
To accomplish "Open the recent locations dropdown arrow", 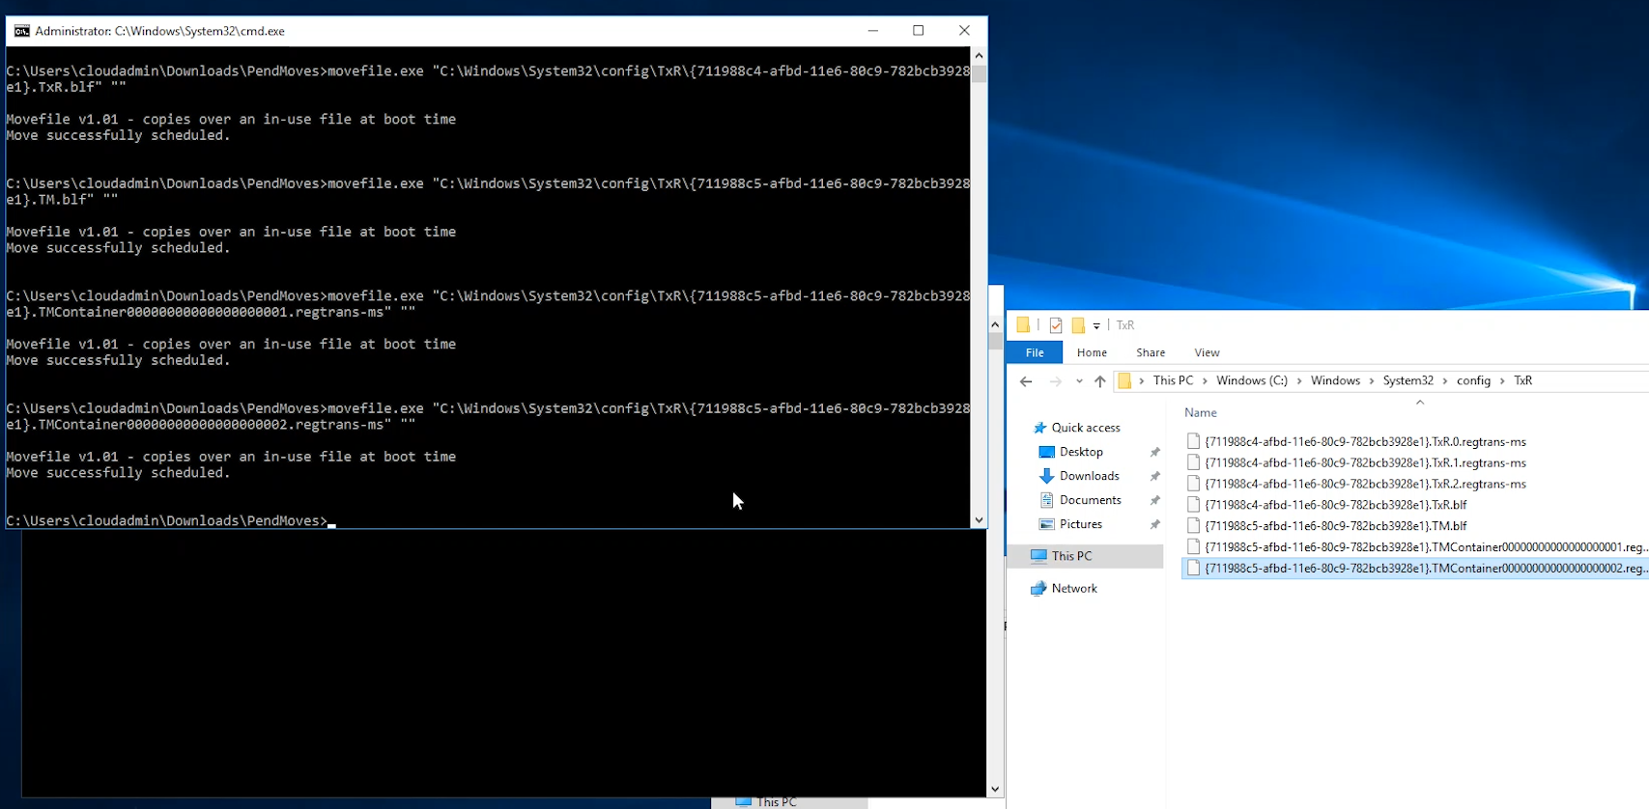I will tap(1079, 381).
